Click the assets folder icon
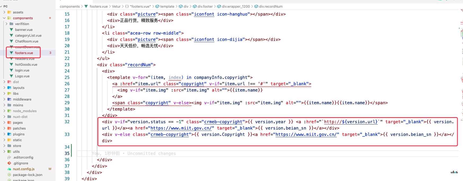 (x=9, y=12)
